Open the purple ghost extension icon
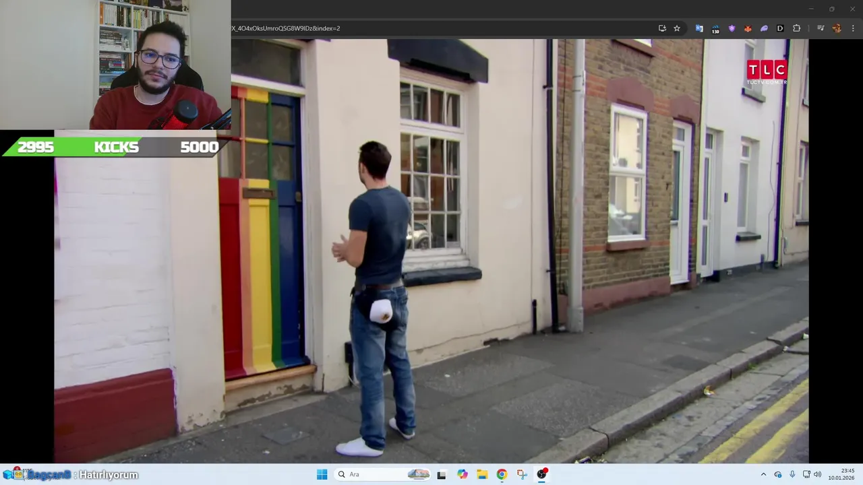863x485 pixels. [x=764, y=28]
